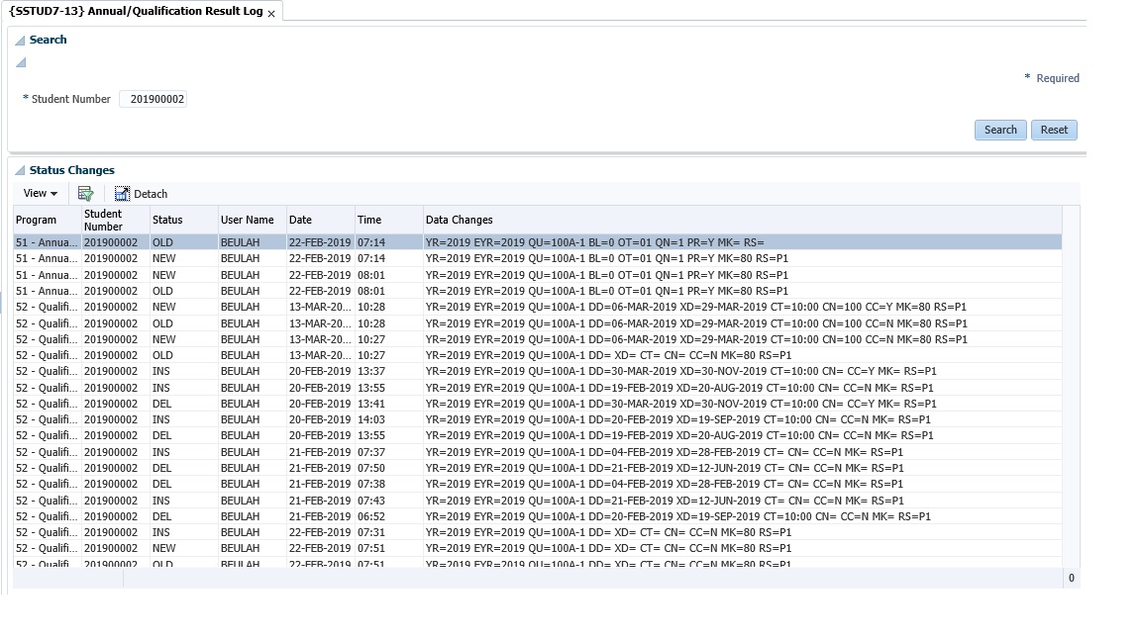Click the Data Changes column header

tap(459, 220)
